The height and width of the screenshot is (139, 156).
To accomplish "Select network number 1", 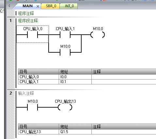I will pyautogui.click(x=10, y=21).
